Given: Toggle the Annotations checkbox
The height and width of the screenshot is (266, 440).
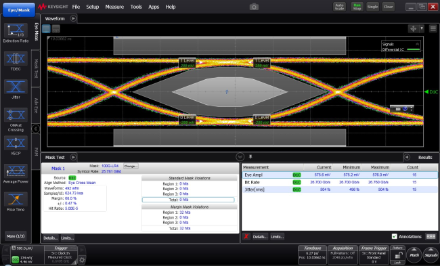Looking at the screenshot, I should pos(394,236).
